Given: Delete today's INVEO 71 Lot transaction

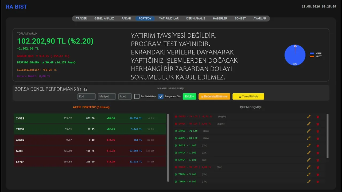Looking at the screenshot, I should 318,117.
